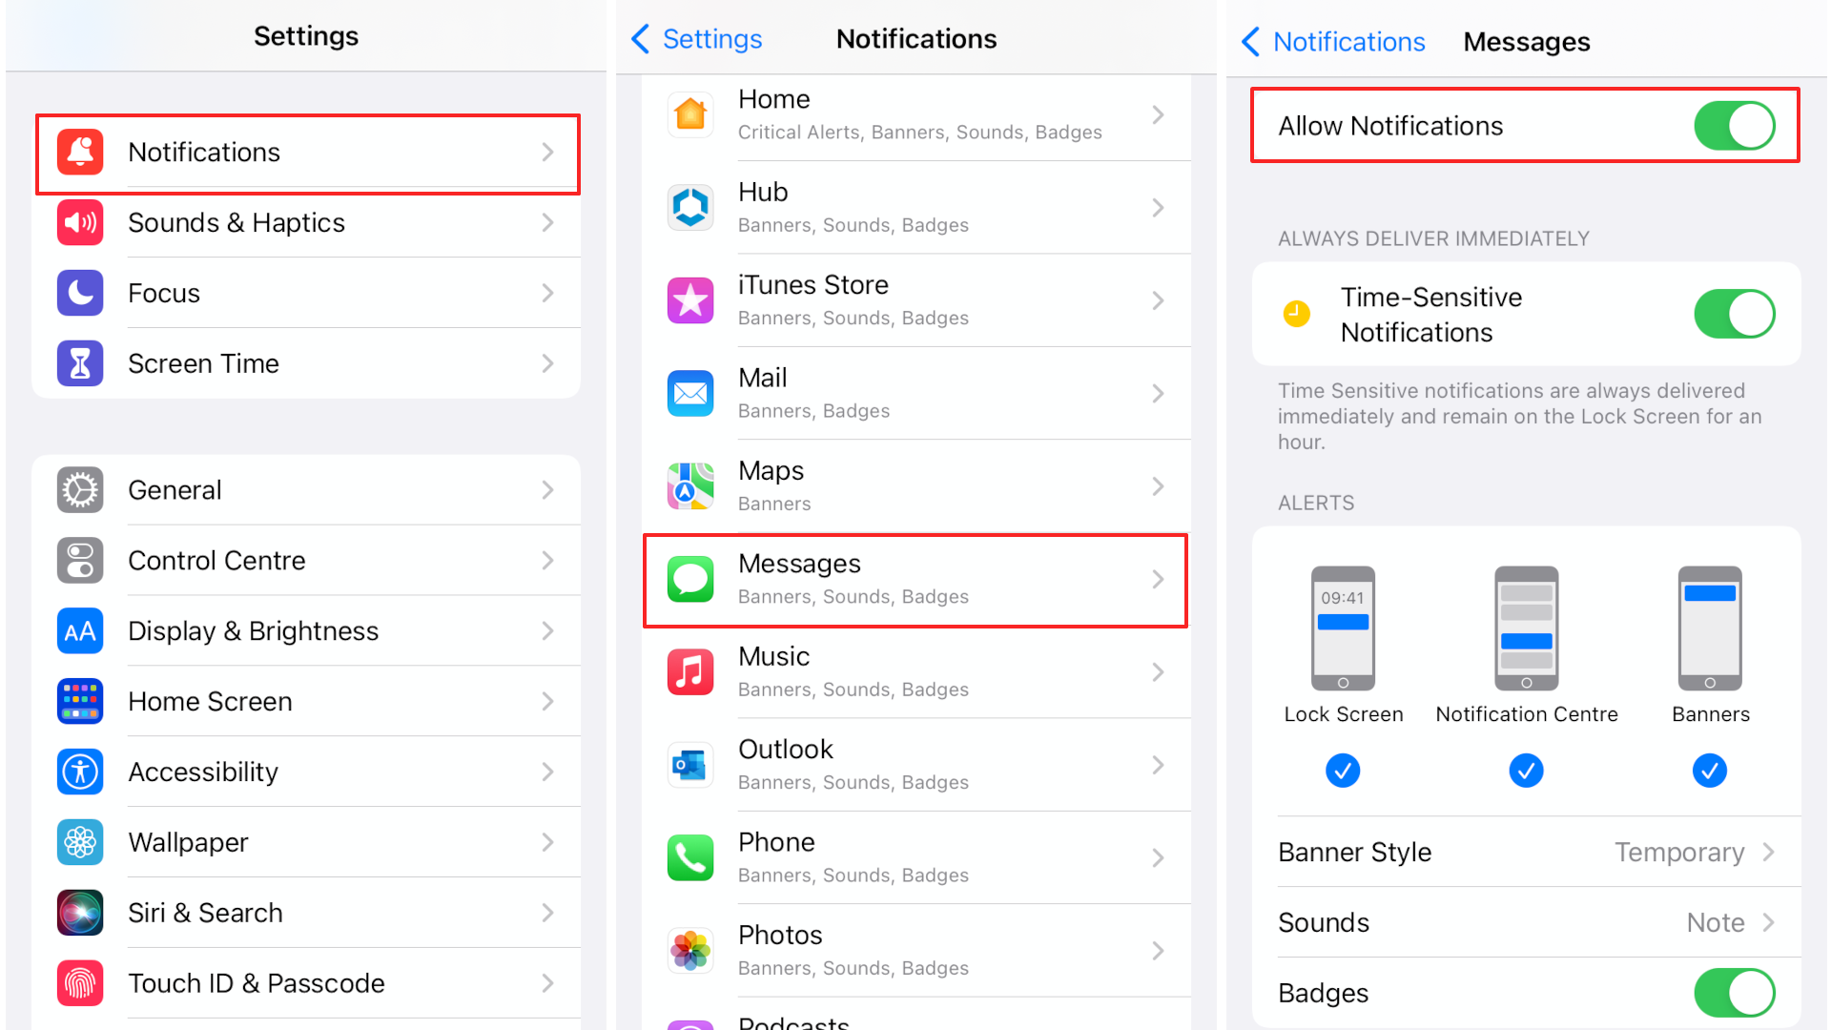Go back to Settings
Image resolution: width=1831 pixels, height=1030 pixels.
coord(697,39)
